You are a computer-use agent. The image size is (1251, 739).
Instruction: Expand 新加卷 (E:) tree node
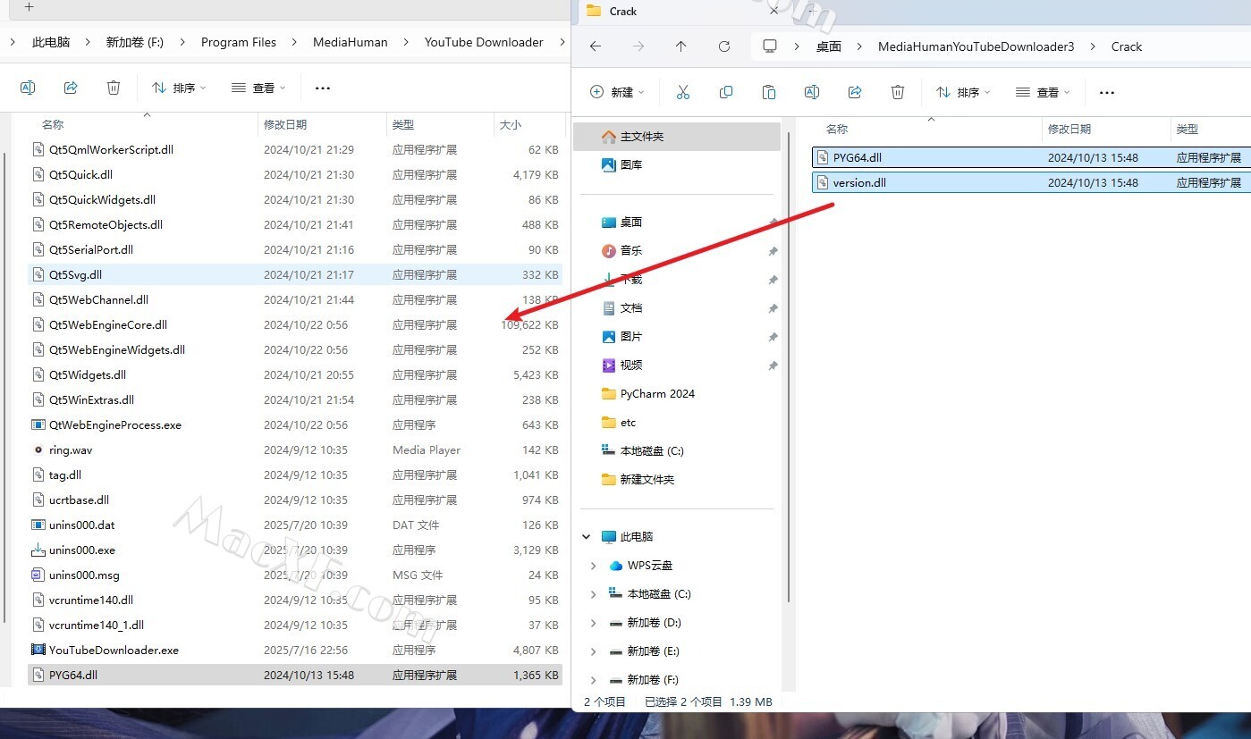coord(594,651)
